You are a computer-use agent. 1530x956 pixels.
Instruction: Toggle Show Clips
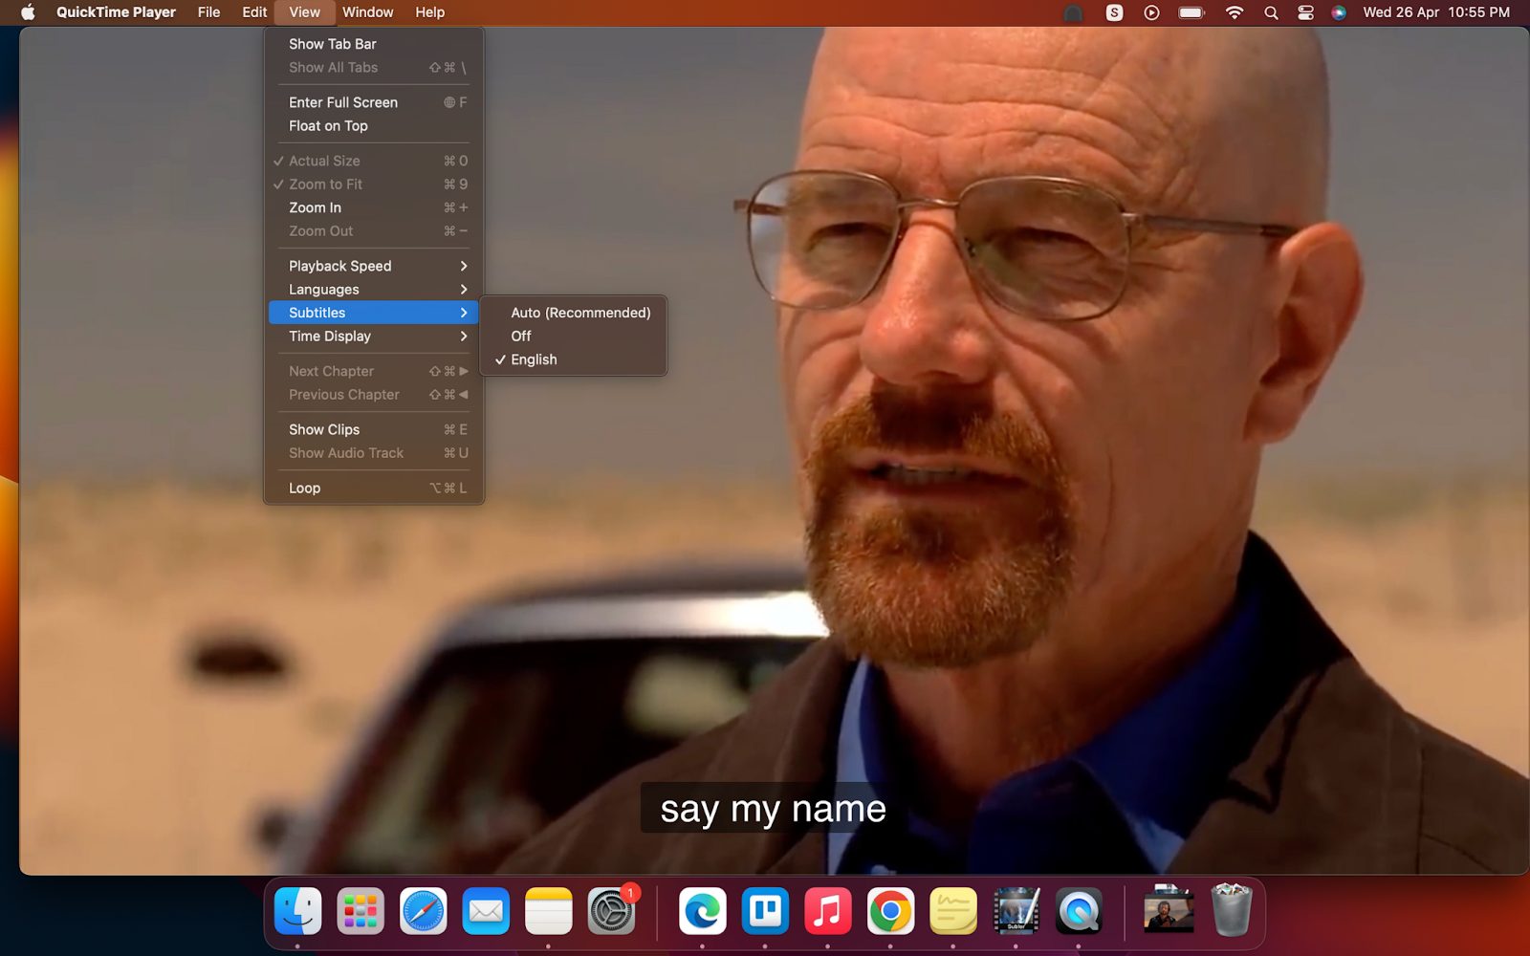coord(374,429)
